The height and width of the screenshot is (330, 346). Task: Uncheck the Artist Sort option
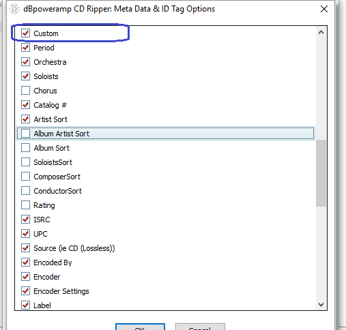tap(25, 119)
